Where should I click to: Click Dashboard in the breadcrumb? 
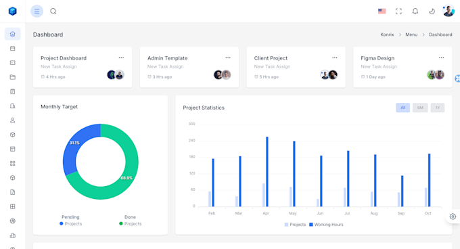point(440,35)
